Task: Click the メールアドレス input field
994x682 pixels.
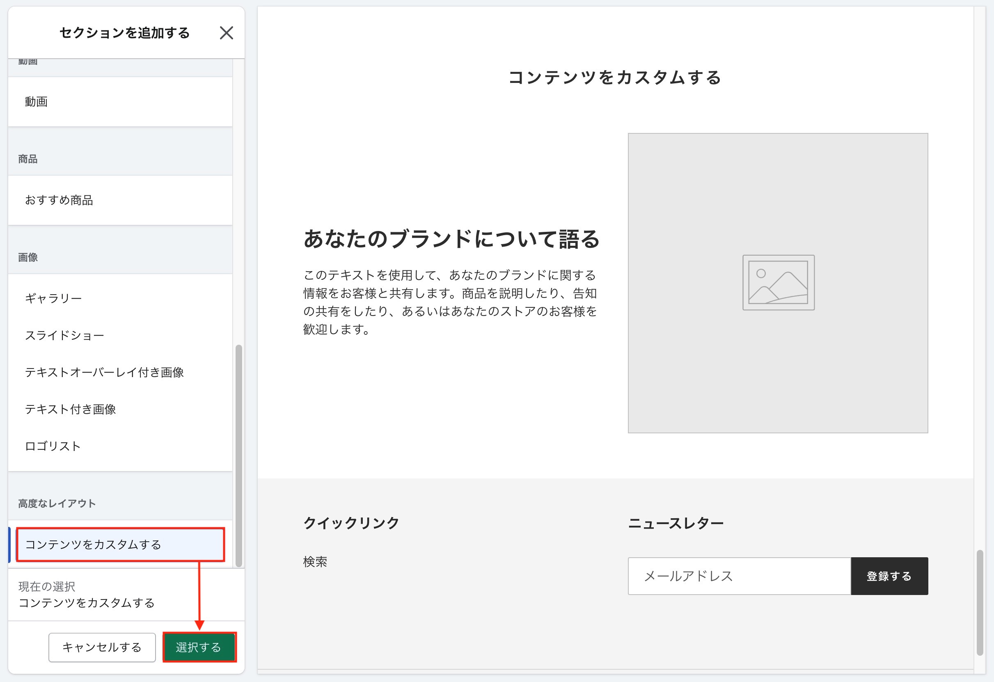Action: [x=740, y=576]
